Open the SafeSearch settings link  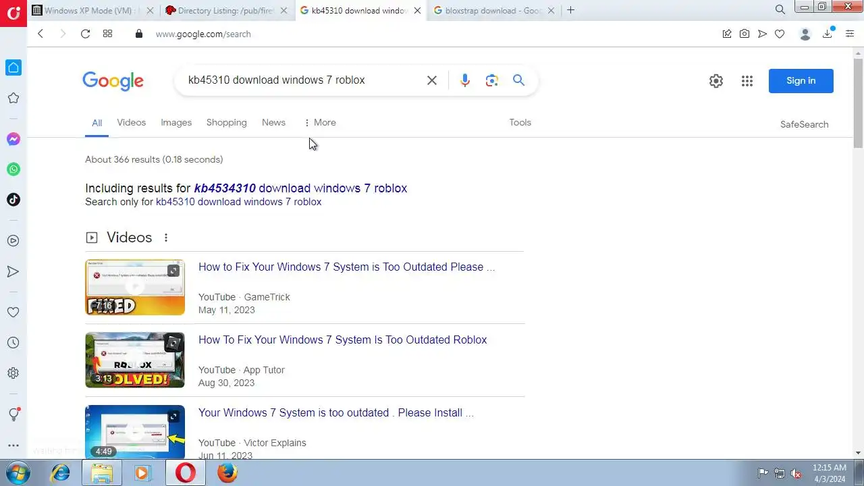click(804, 124)
